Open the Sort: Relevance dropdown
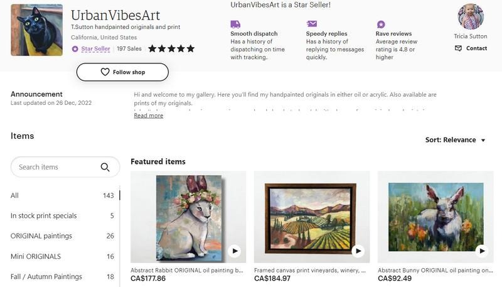The height and width of the screenshot is (287, 502). point(455,140)
